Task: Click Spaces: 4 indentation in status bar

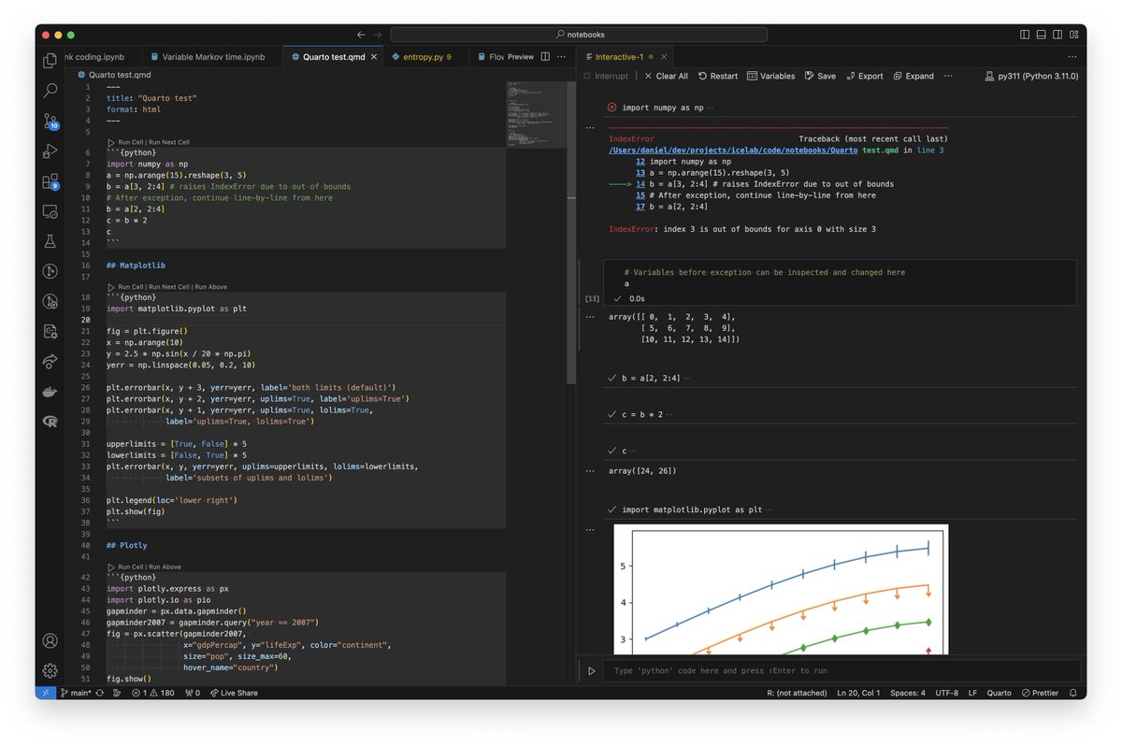Action: tap(907, 693)
